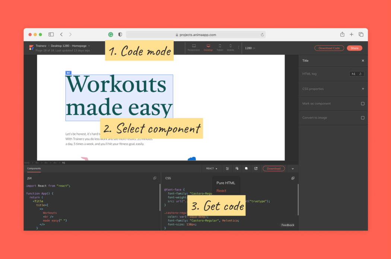Viewport: 391px width, 259px height.
Task: Switch to Tablet viewport
Action: click(220, 48)
